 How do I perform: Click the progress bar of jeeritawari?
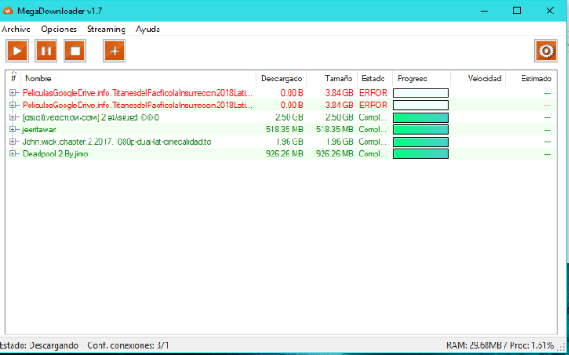click(x=421, y=130)
